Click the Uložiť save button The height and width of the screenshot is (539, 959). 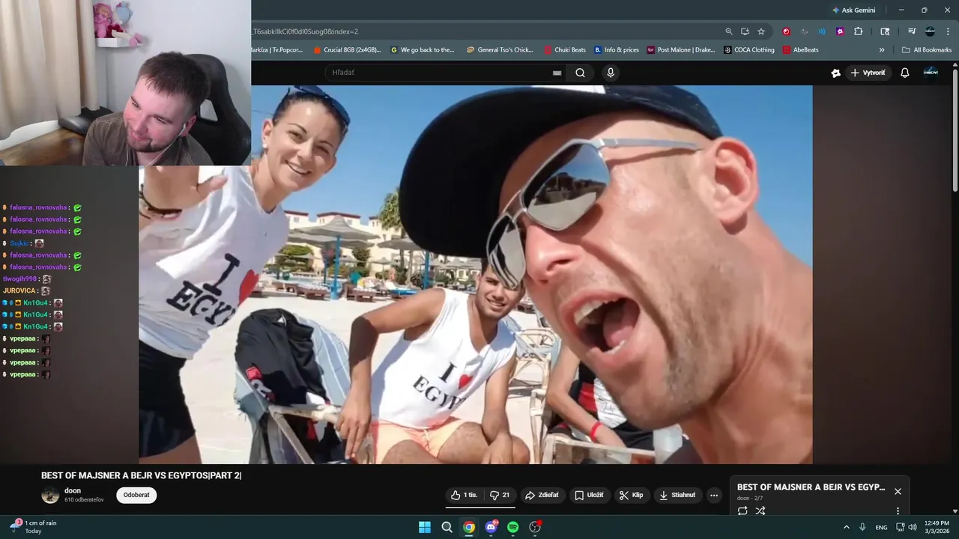(x=589, y=495)
